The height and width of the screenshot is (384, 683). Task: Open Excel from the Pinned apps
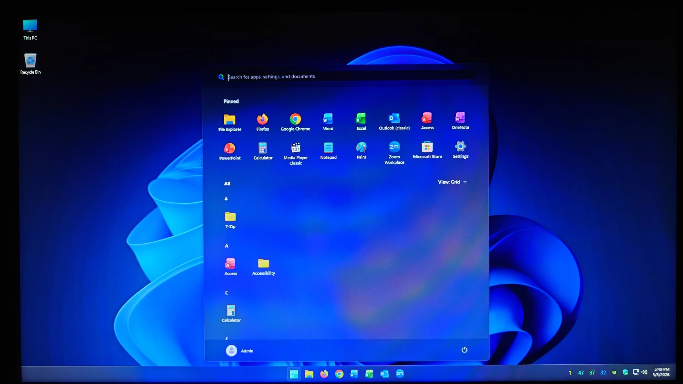(361, 122)
